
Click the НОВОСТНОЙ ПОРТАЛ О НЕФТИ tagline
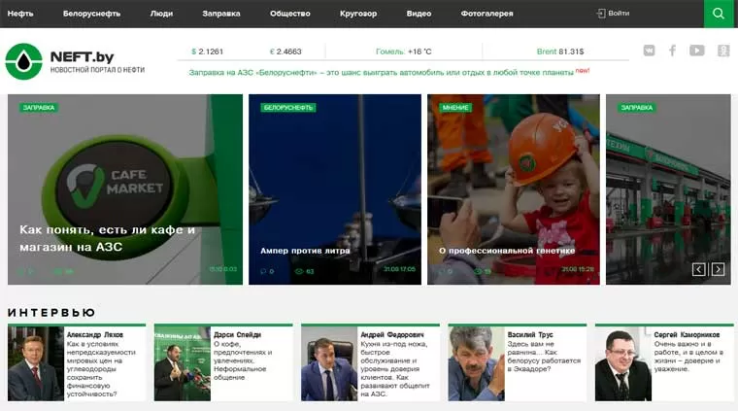97,70
